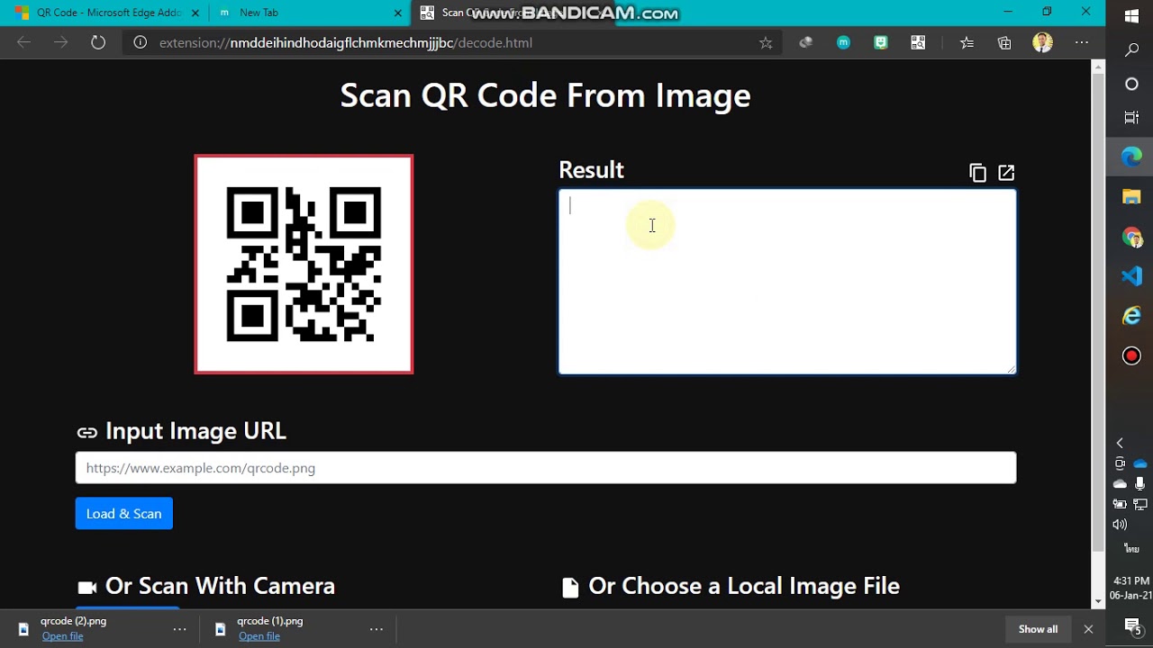
Task: Click the Load & Scan button
Action: pyautogui.click(x=124, y=514)
